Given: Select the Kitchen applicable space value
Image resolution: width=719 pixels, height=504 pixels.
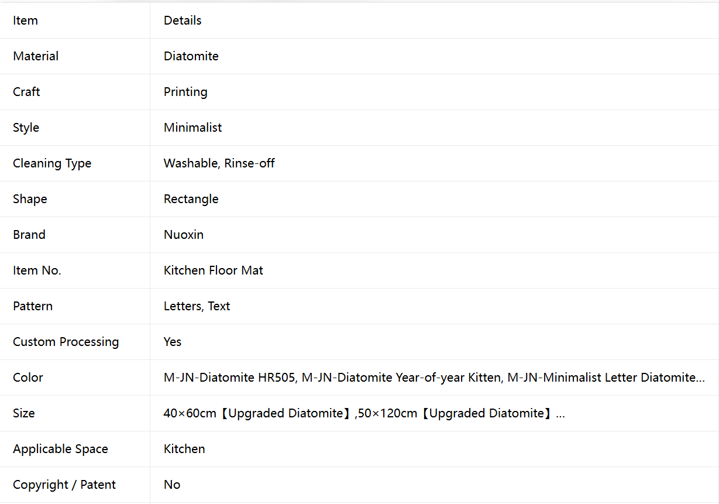Looking at the screenshot, I should [184, 449].
